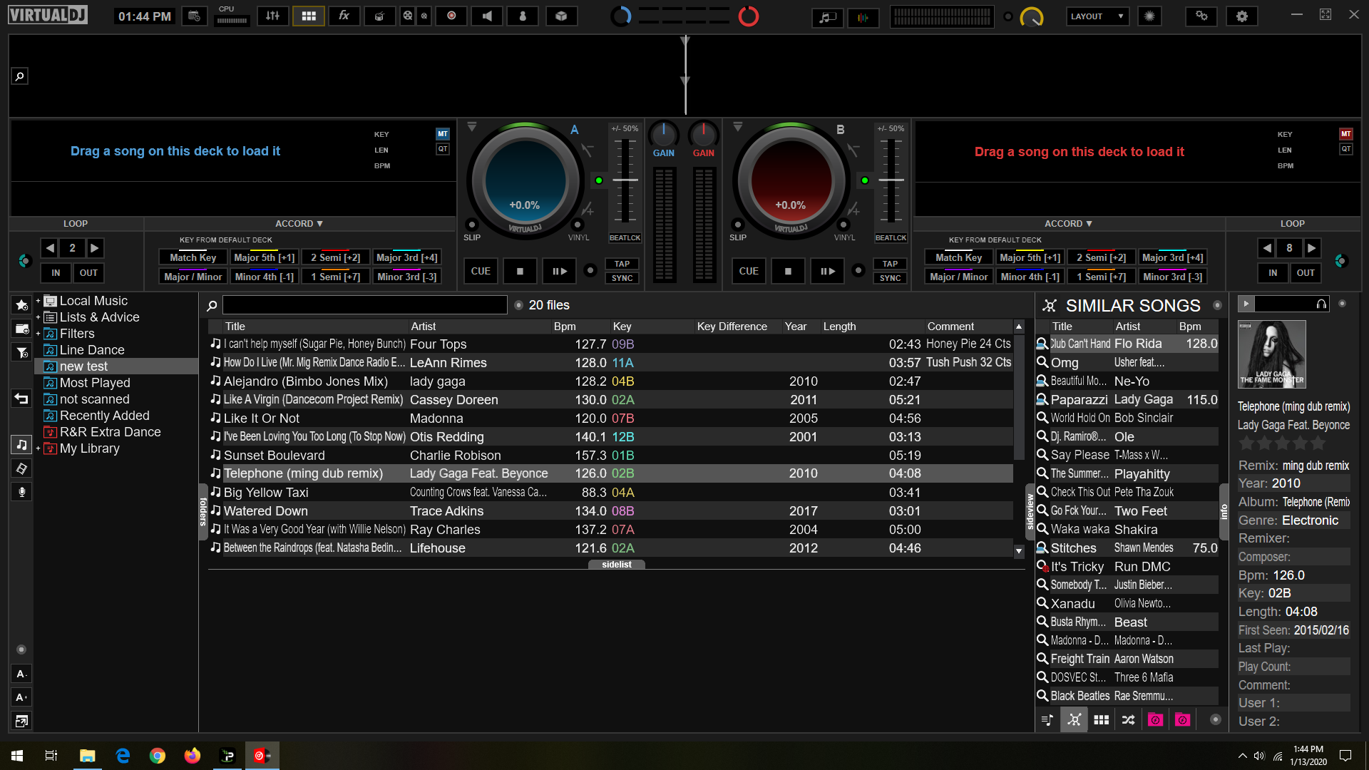Click the record button in top toolbar
Viewport: 1369px width, 770px height.
point(451,16)
